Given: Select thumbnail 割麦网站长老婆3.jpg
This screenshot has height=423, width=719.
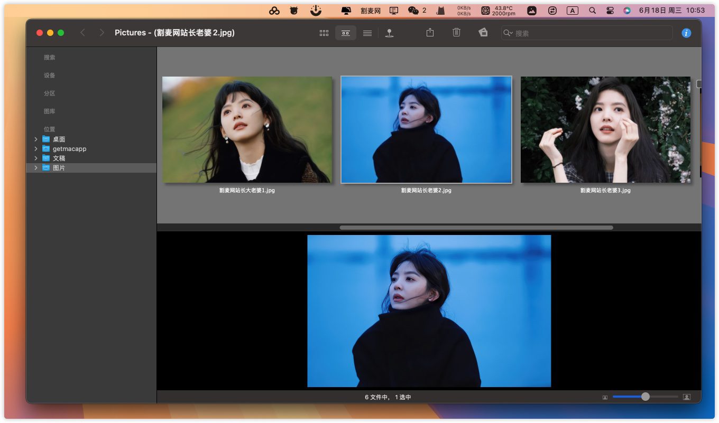Looking at the screenshot, I should coord(605,130).
